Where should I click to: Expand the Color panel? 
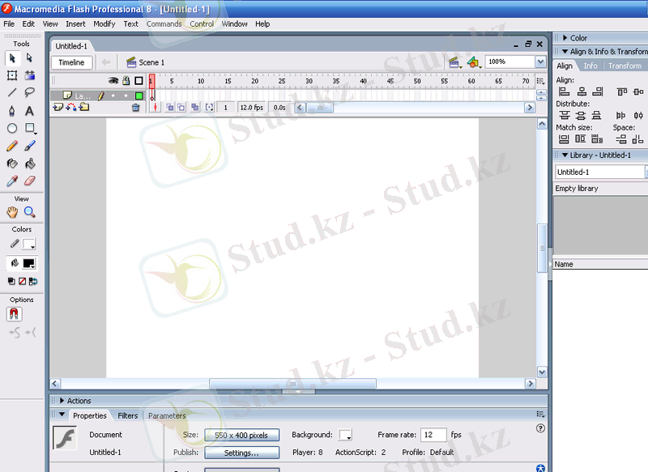pos(565,38)
